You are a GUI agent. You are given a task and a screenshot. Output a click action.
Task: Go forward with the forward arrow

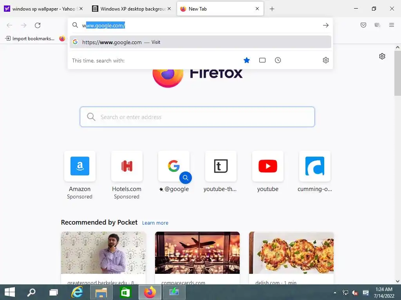pyautogui.click(x=23, y=25)
